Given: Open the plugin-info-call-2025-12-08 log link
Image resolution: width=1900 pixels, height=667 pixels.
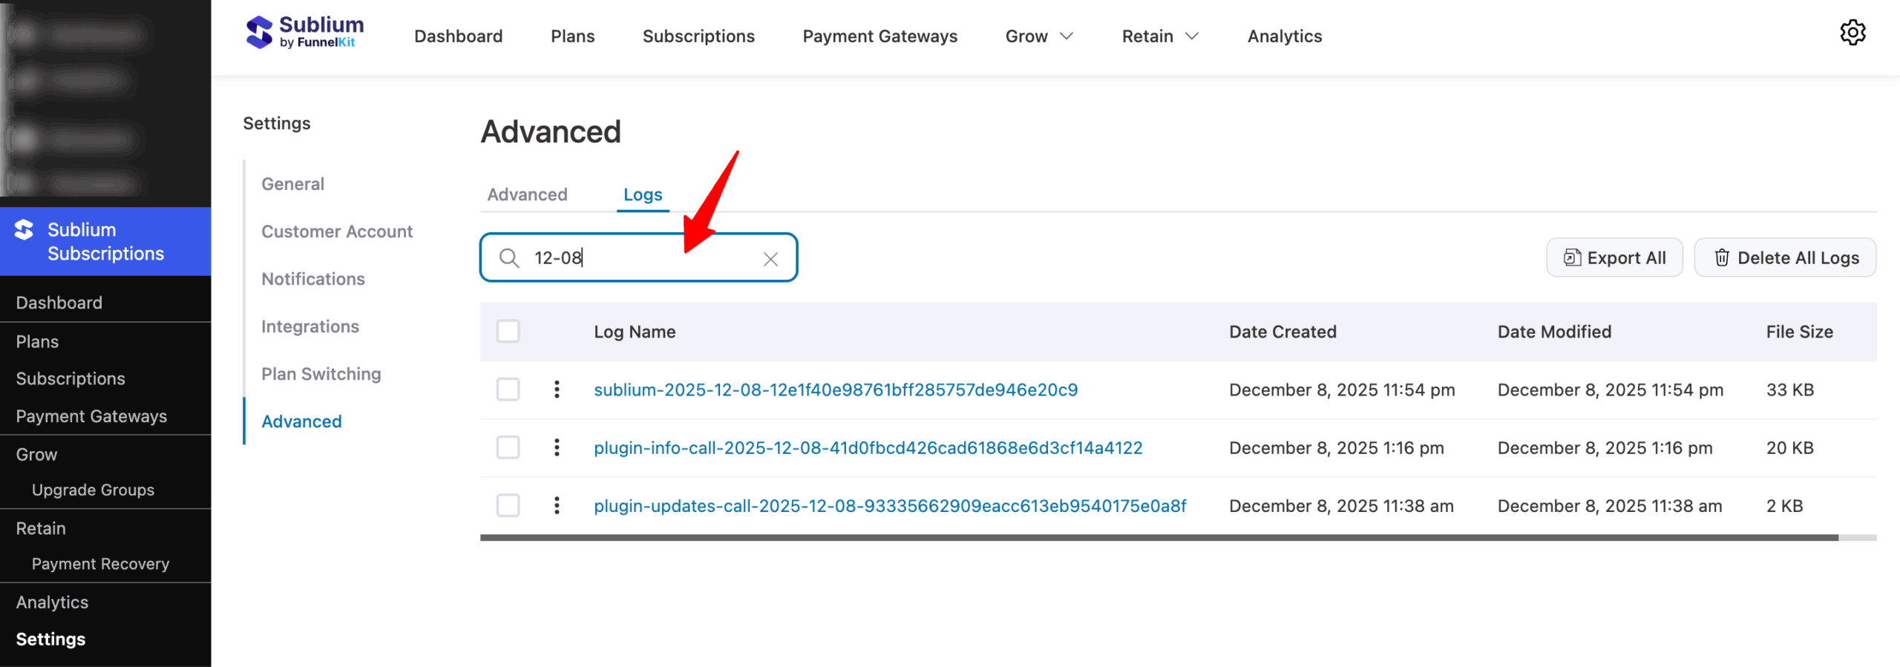Looking at the screenshot, I should click(868, 448).
